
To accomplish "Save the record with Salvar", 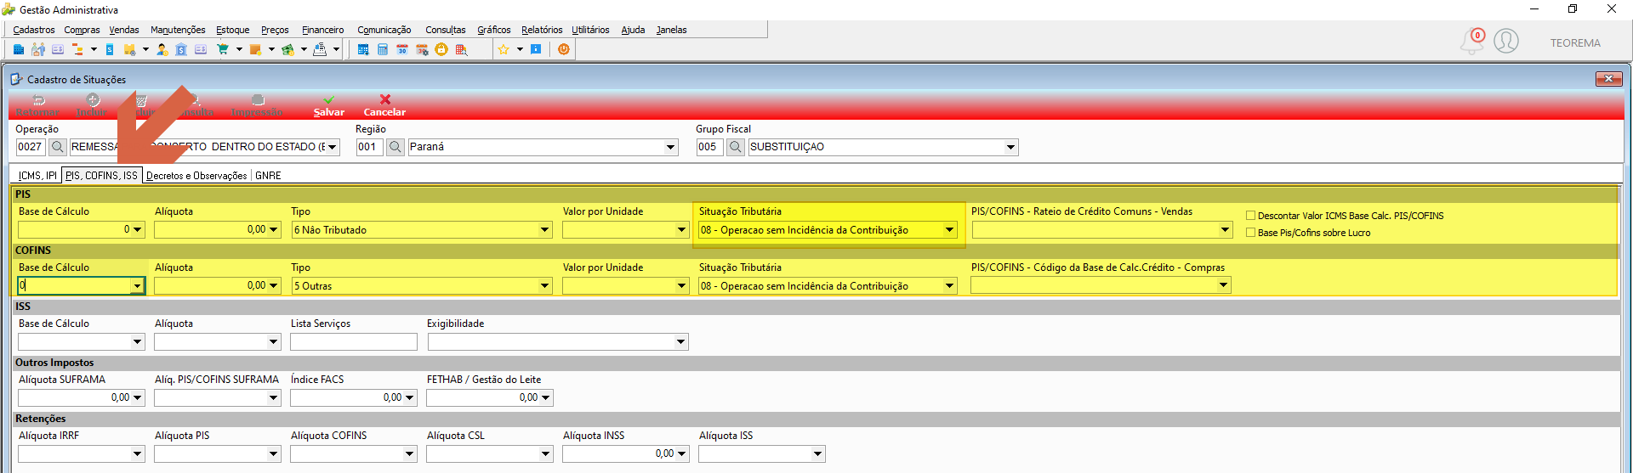I will (329, 105).
